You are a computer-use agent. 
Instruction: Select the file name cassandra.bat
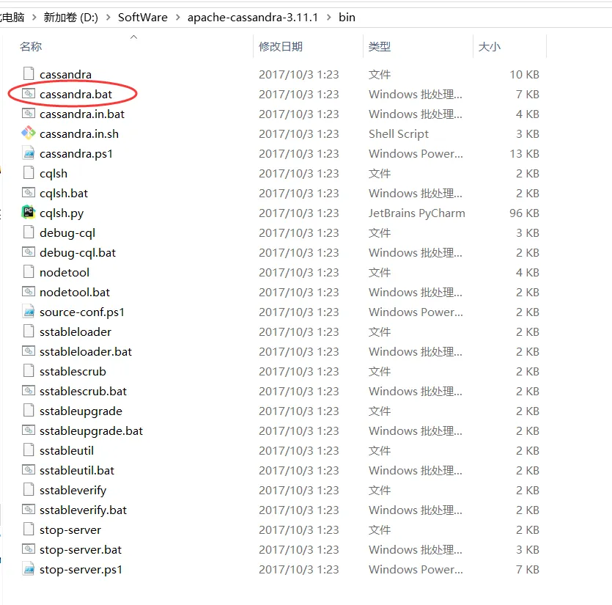coord(75,94)
